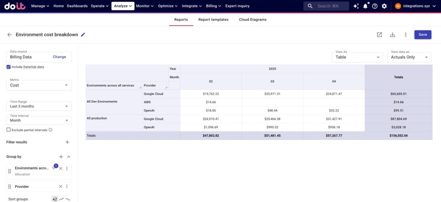Click the pencil icon to rename report
The width and height of the screenshot is (441, 202).
(83, 35)
